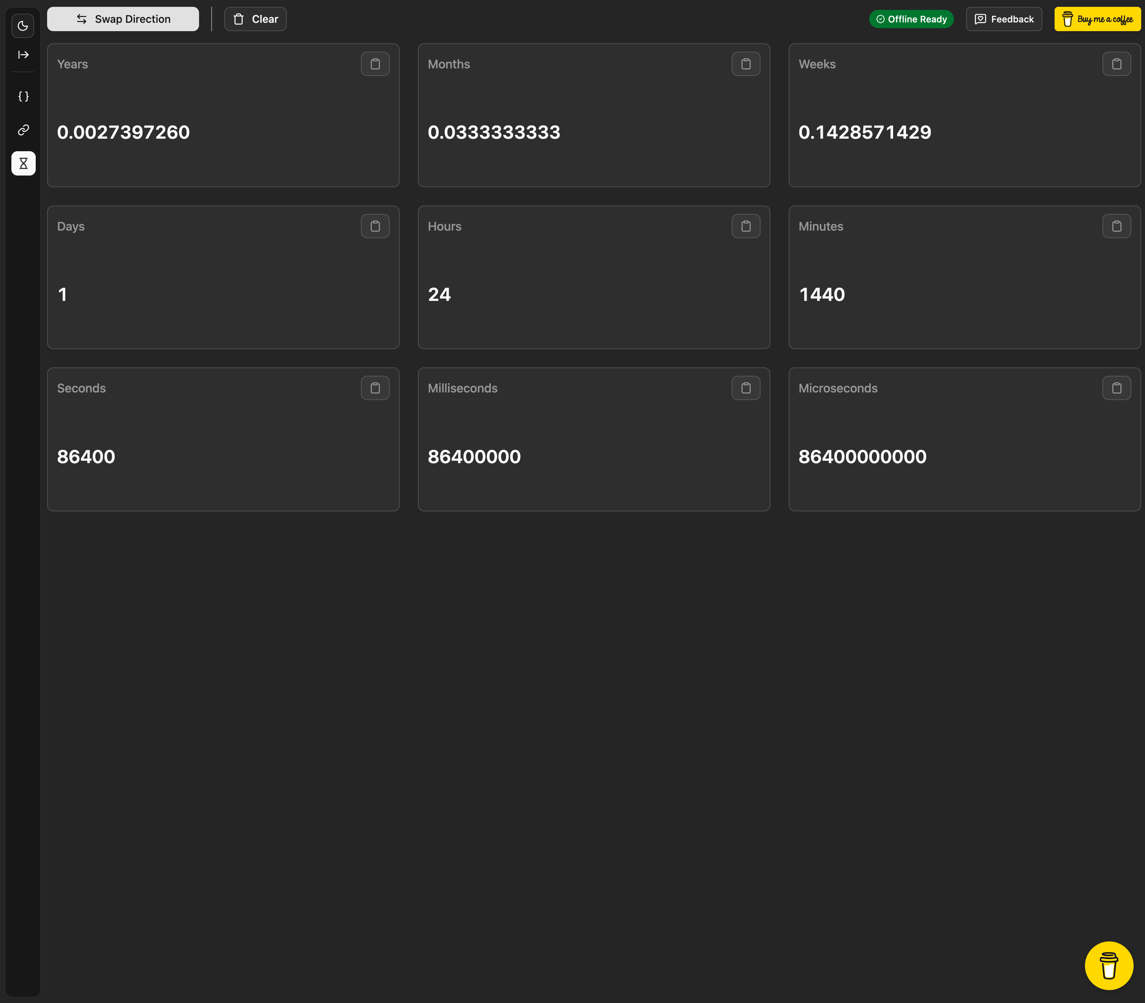Image resolution: width=1145 pixels, height=1003 pixels.
Task: Copy the Years conversion value
Action: click(375, 64)
